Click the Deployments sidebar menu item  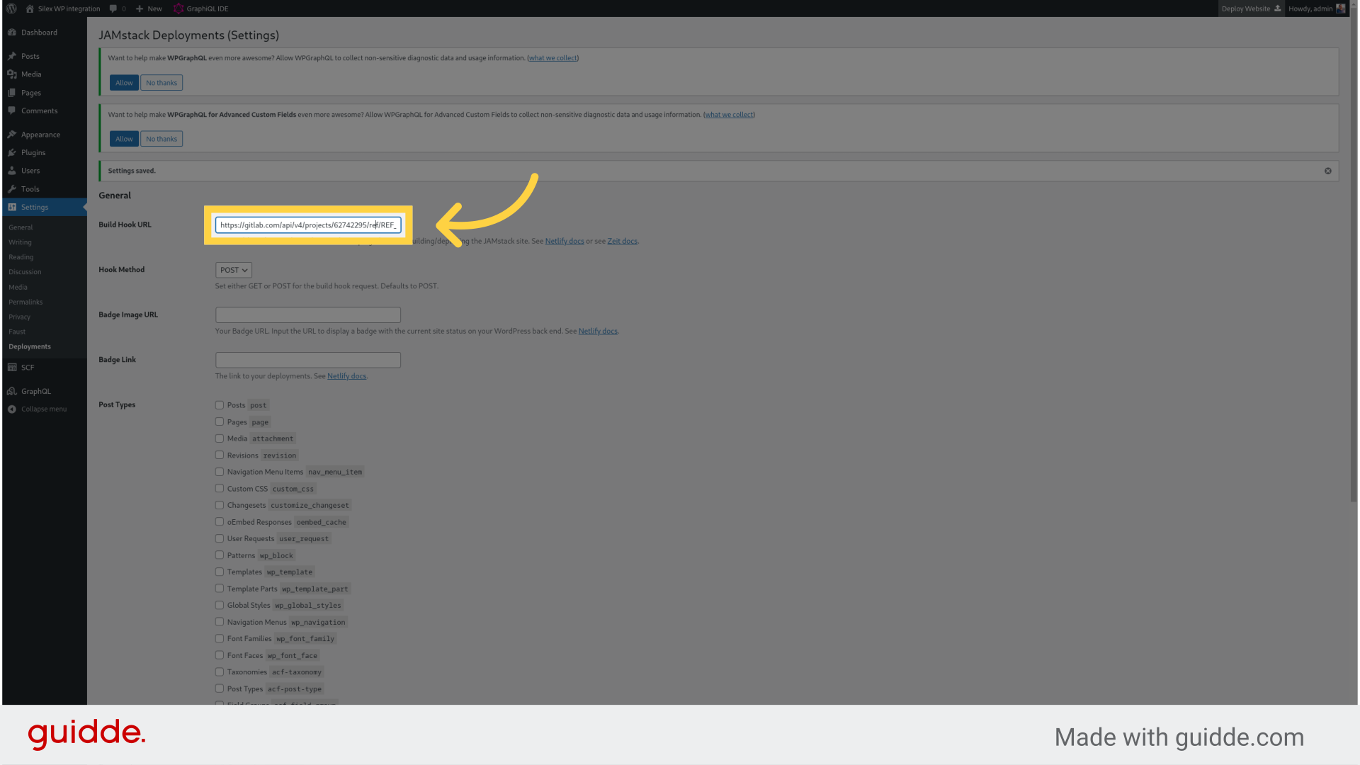click(x=30, y=346)
